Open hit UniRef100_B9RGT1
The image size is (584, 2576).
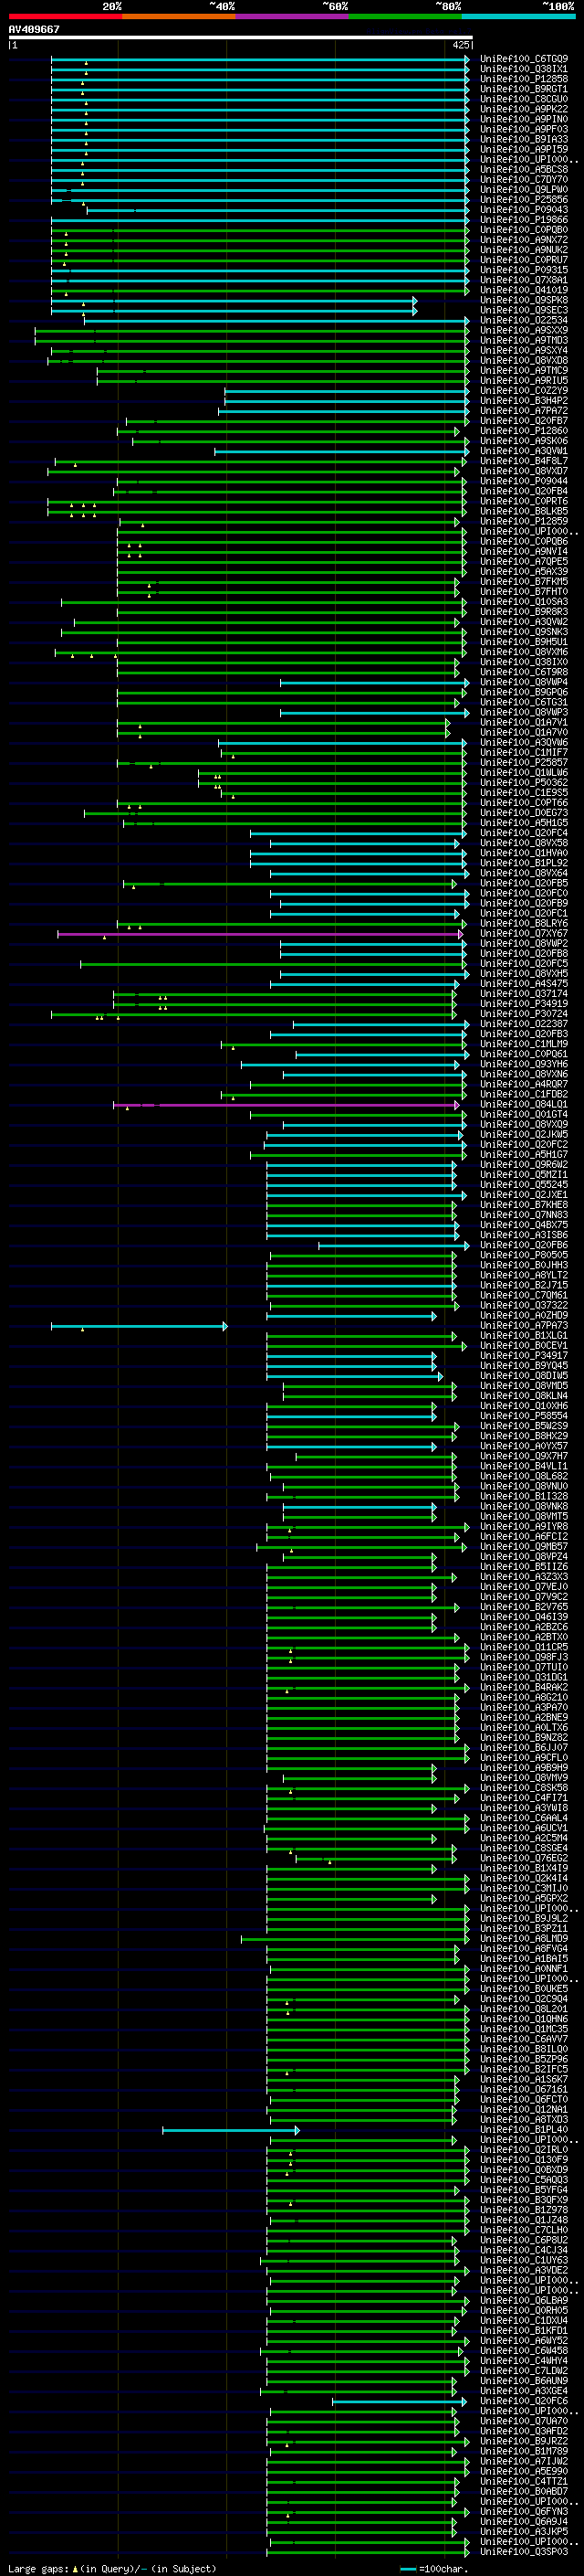coord(524,89)
